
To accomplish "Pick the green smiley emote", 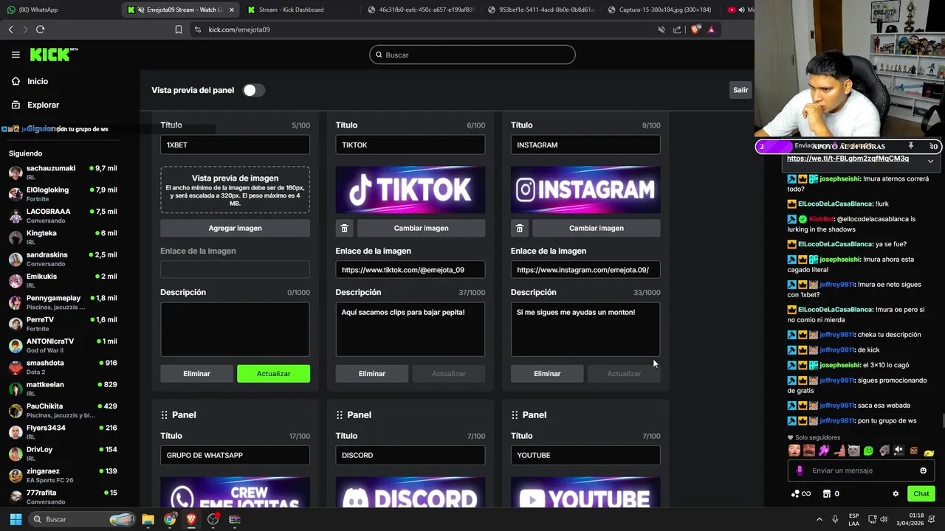I will click(x=869, y=451).
